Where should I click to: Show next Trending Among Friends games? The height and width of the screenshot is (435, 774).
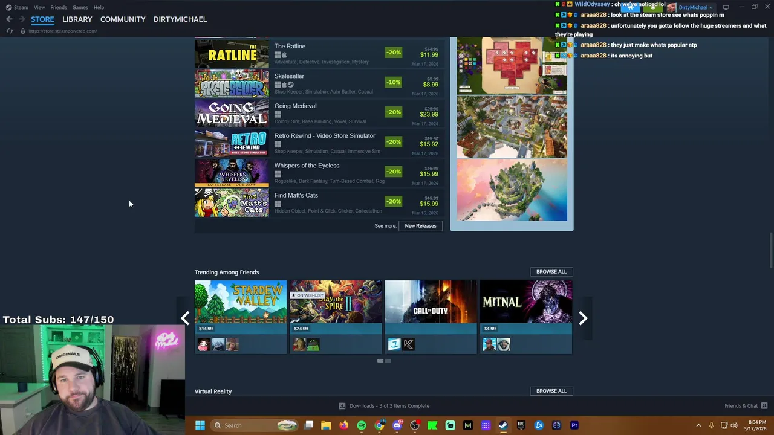[x=583, y=318]
